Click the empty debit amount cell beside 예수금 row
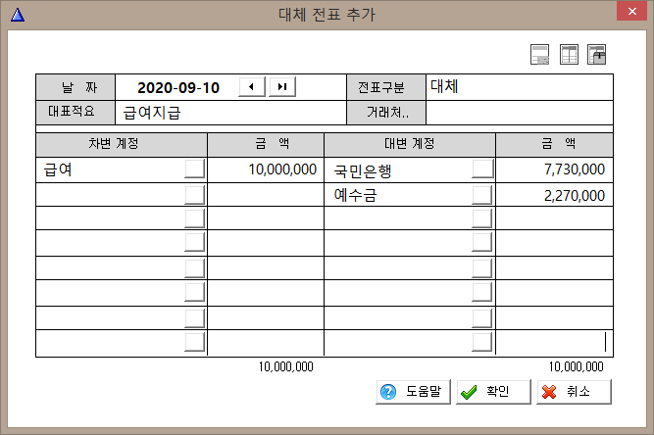 [266, 195]
